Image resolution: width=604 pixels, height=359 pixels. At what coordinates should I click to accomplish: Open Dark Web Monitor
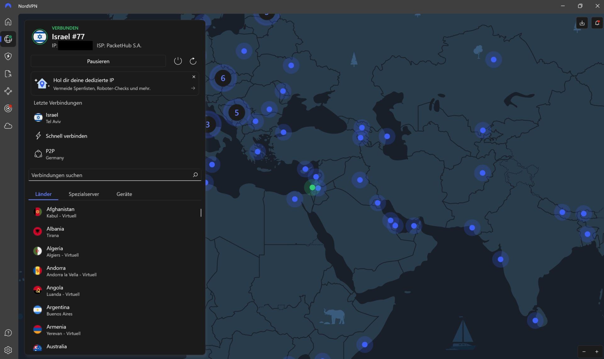(8, 108)
